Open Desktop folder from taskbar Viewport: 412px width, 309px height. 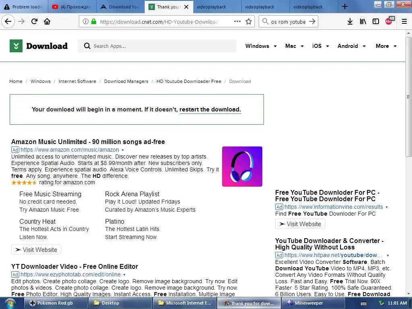120,303
